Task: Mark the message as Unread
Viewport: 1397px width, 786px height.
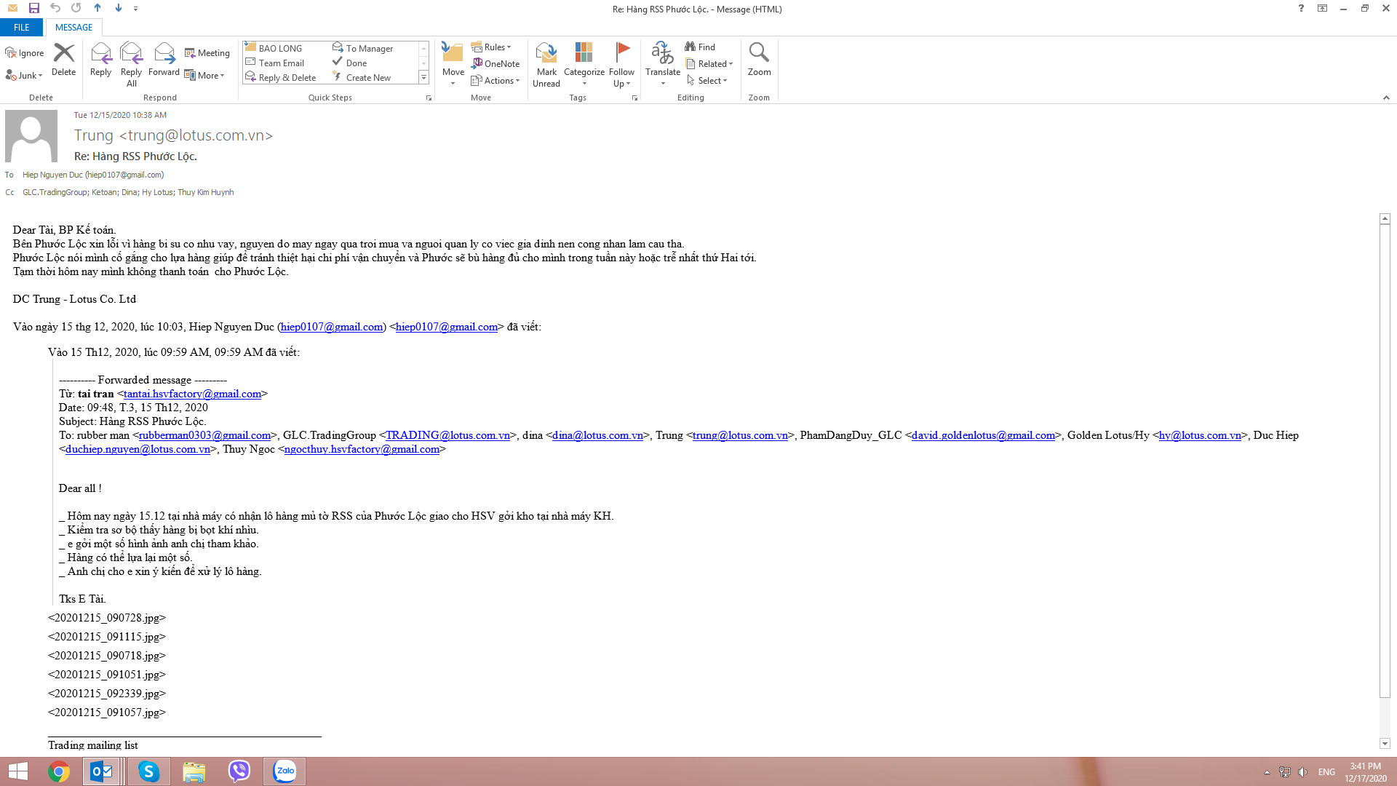Action: click(x=546, y=64)
